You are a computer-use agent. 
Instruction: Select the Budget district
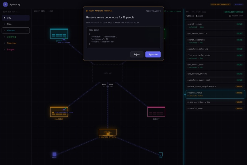coord(16,49)
